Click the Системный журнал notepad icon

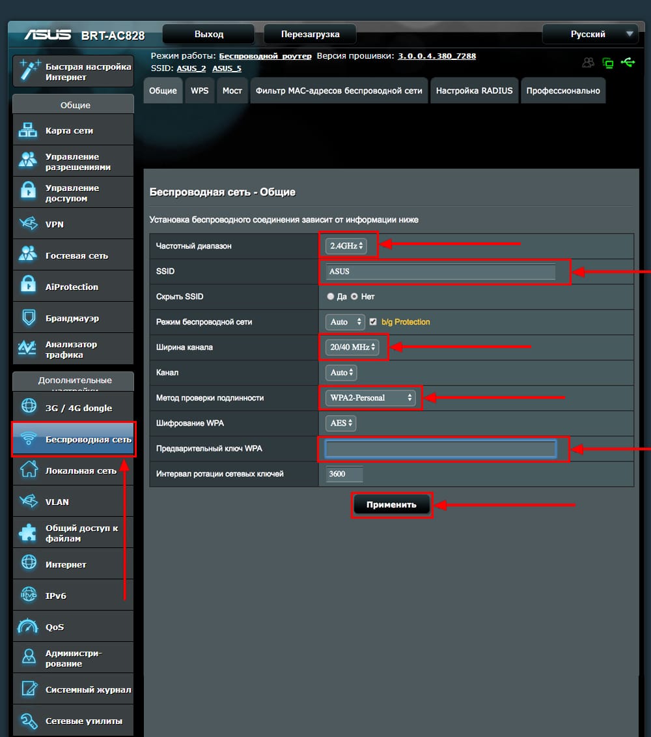tap(29, 689)
